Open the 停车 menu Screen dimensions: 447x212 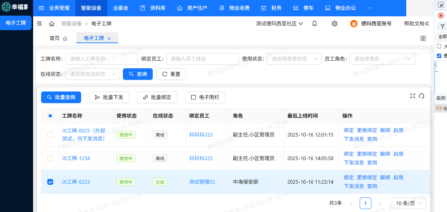[x=303, y=8]
